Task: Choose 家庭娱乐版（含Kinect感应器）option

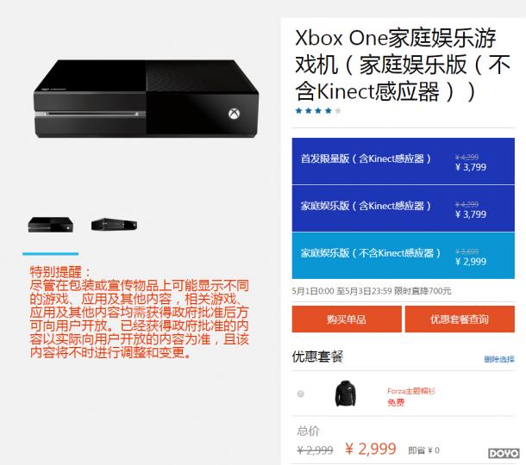Action: (x=404, y=208)
